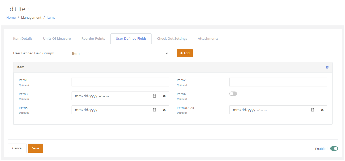Click the Item4 field label

pyautogui.click(x=181, y=94)
